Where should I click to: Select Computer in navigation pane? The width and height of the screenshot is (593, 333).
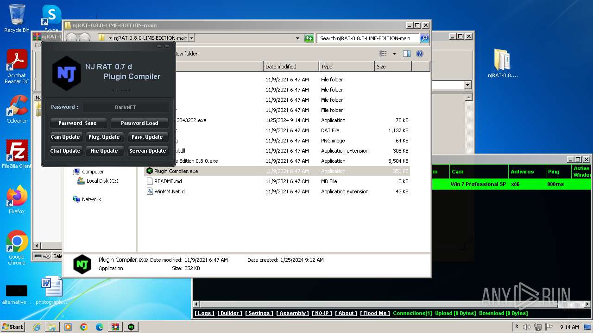pyautogui.click(x=93, y=172)
